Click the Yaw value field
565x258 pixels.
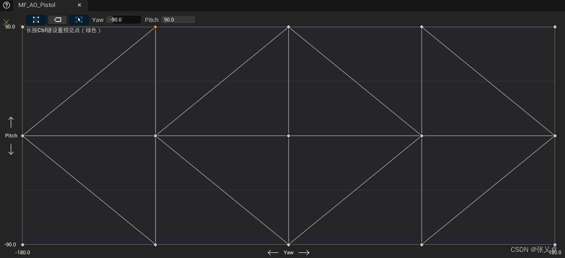pos(123,20)
